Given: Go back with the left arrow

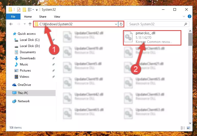Looking at the screenshot, I should [11, 24].
